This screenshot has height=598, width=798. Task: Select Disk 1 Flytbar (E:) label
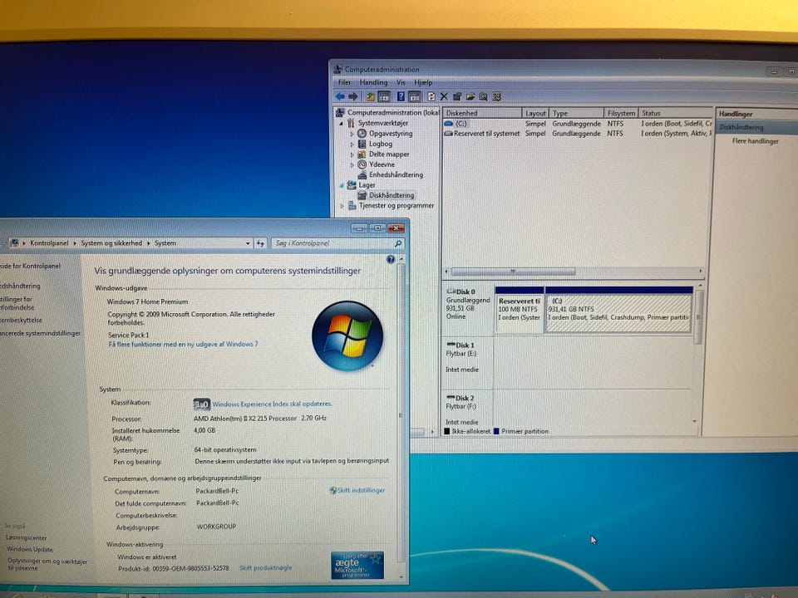click(468, 362)
